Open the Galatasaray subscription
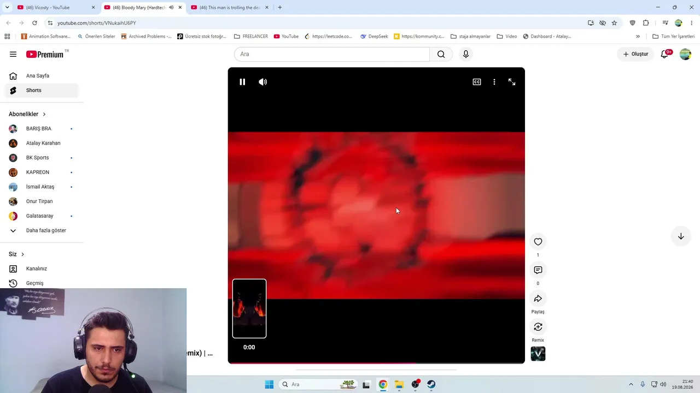 pos(42,216)
